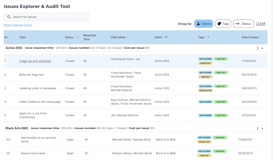Open the Tags column filter
Screen dimensions: 273x160
click(x=209, y=37)
